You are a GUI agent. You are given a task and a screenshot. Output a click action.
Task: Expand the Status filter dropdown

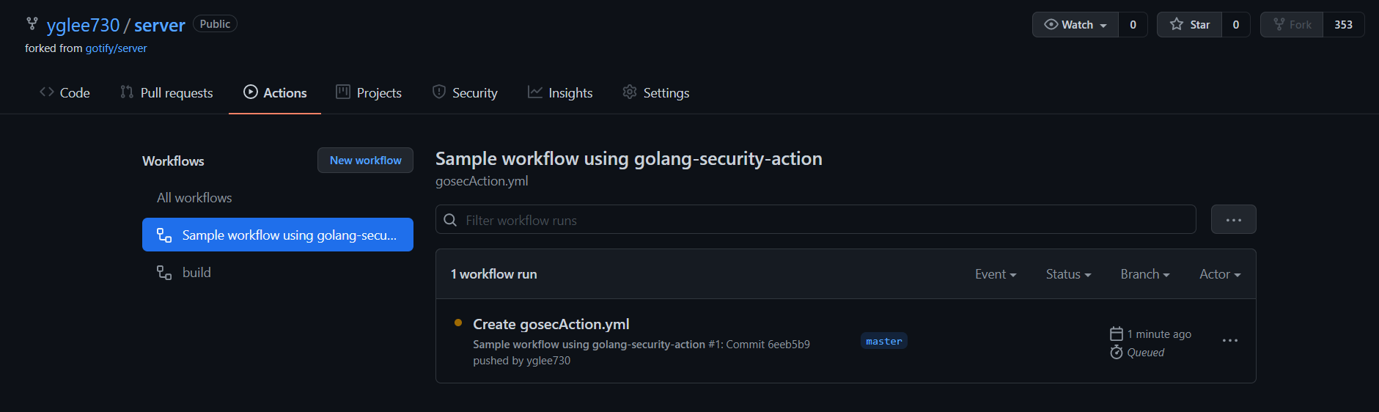tap(1068, 274)
